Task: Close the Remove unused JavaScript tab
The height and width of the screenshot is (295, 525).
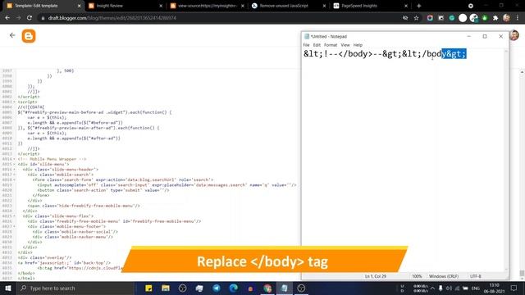Action: tap(324, 6)
